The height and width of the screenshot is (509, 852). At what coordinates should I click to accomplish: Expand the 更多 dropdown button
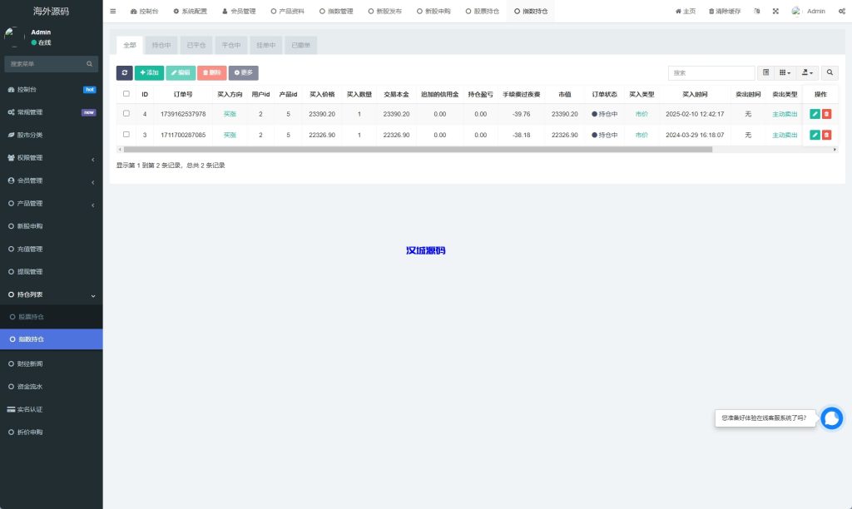pos(243,72)
